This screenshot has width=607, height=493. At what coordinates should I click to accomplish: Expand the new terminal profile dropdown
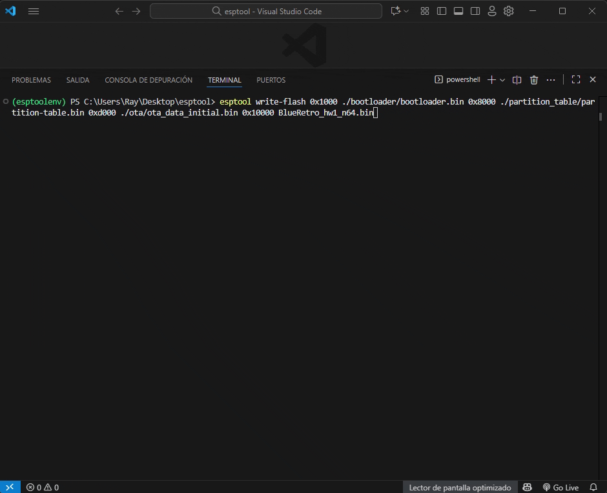(x=502, y=80)
